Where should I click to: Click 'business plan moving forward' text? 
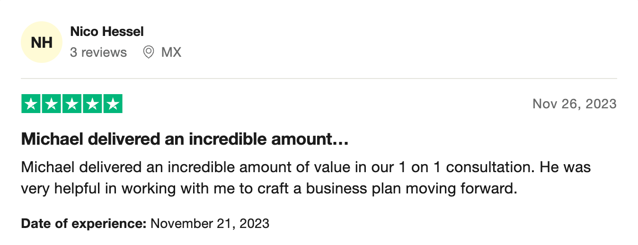click(x=410, y=188)
